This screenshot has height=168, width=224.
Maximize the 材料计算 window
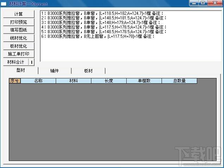click(x=203, y=3)
